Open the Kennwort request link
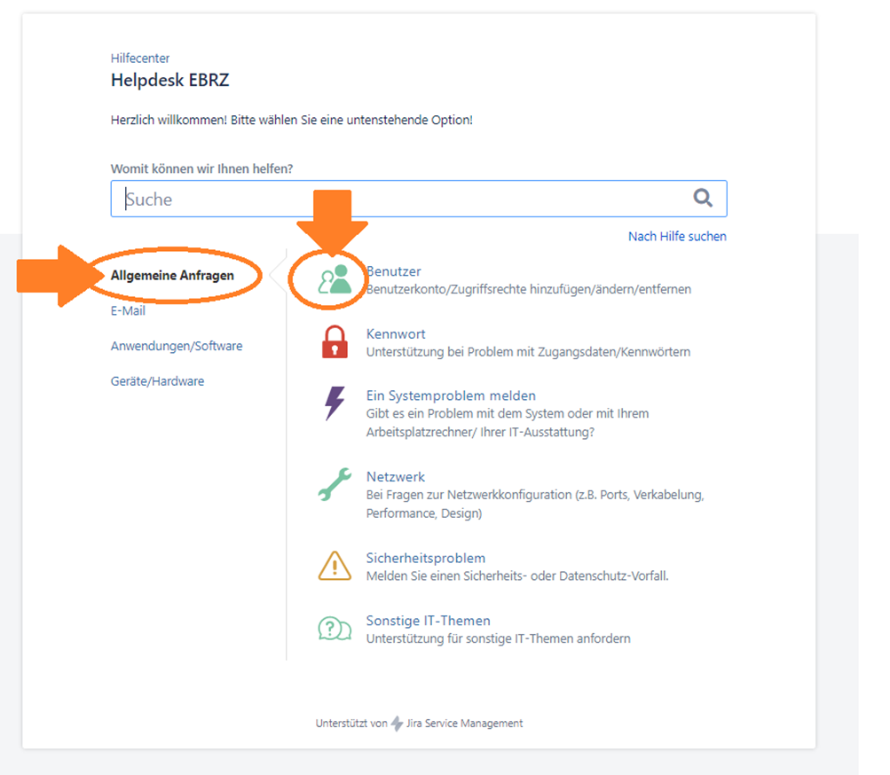Image resolution: width=890 pixels, height=775 pixels. (x=396, y=334)
